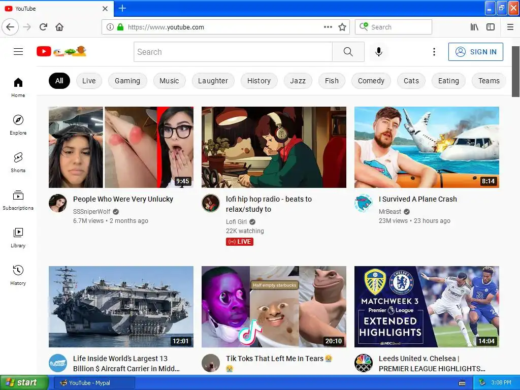Screen dimensions: 520x390
Task: Click the Windows start button
Action: click(24, 383)
